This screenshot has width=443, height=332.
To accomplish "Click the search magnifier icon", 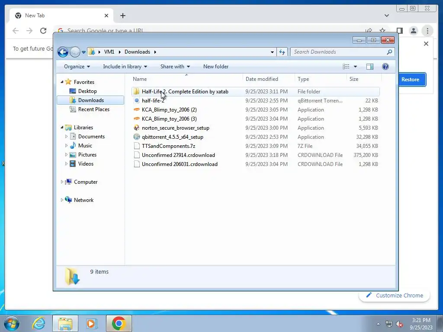I will tap(389, 52).
